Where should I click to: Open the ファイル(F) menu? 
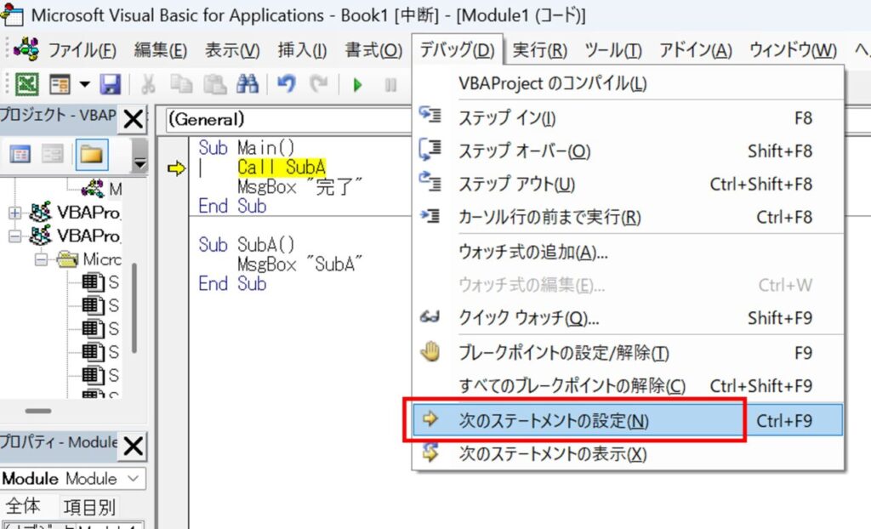[83, 50]
